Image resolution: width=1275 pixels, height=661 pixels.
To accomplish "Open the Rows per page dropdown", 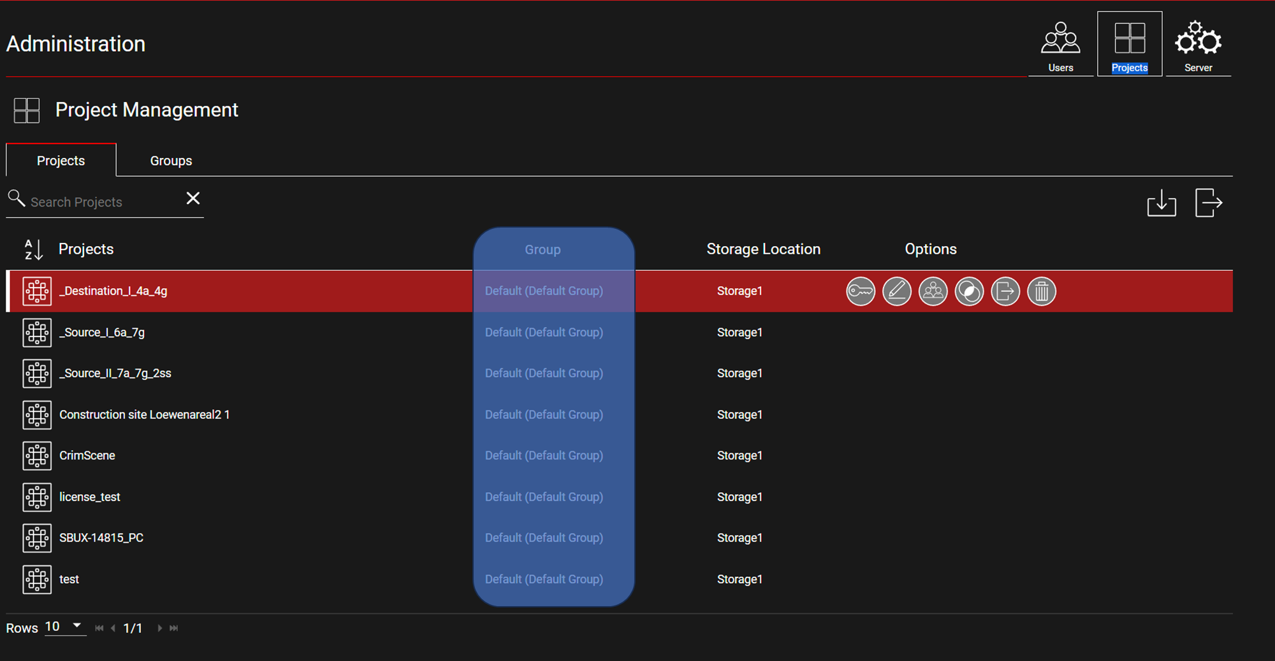I will coord(65,627).
